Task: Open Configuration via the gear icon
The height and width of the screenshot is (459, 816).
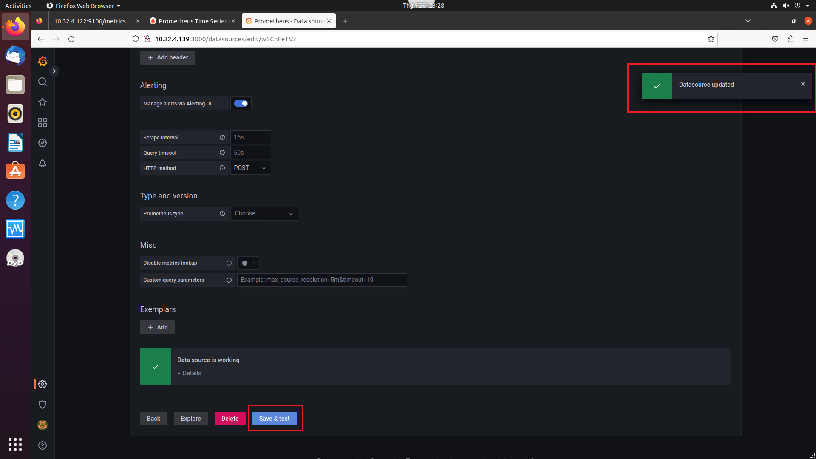Action: pyautogui.click(x=42, y=384)
